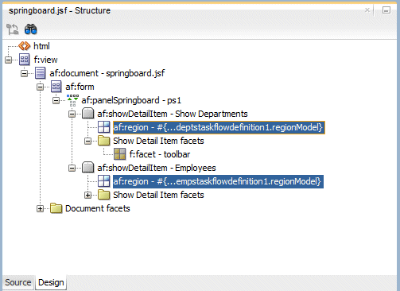
Task: Switch to the Source tab
Action: pyautogui.click(x=18, y=282)
